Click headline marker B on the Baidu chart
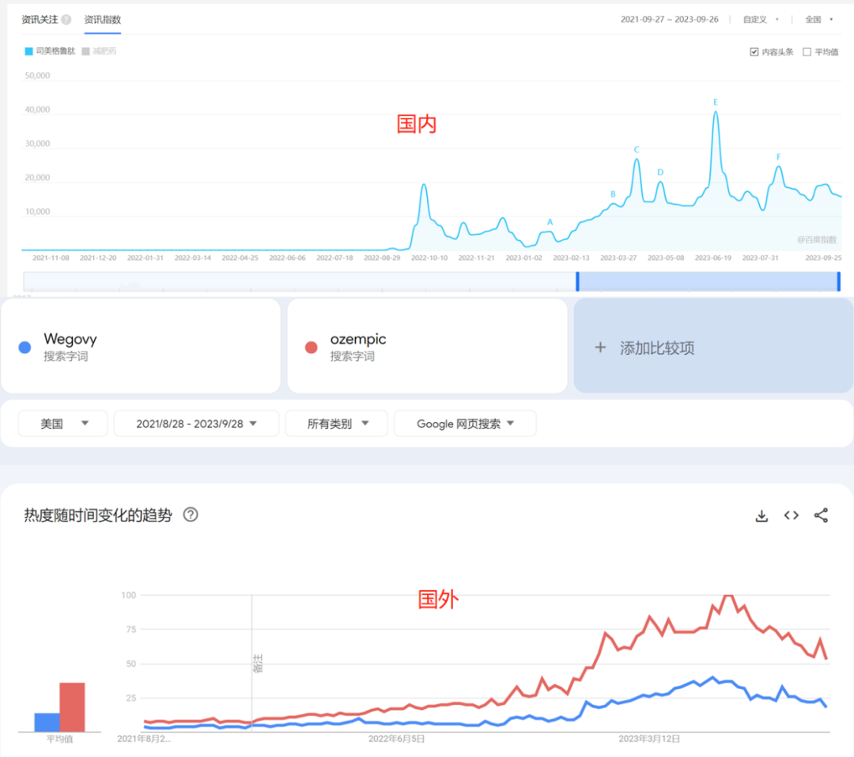 [x=613, y=194]
